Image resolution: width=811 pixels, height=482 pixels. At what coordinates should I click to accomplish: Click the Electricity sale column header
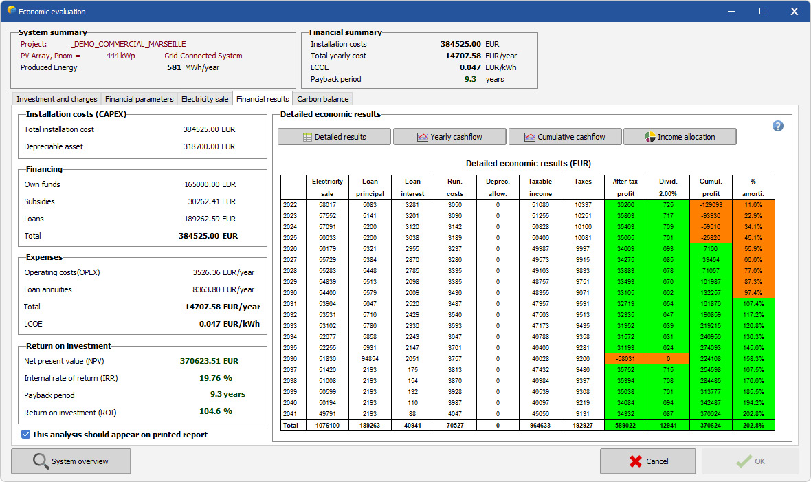pyautogui.click(x=327, y=188)
